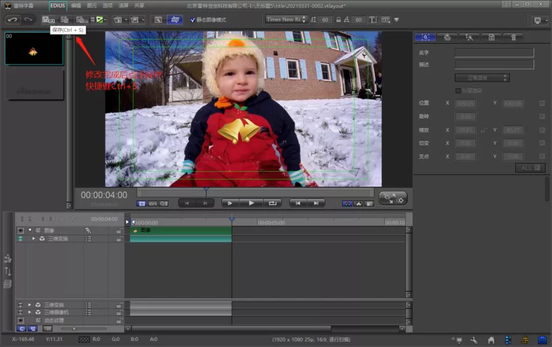This screenshot has height=347, width=552.
Task: Redo with the forward arrow button
Action: click(28, 20)
